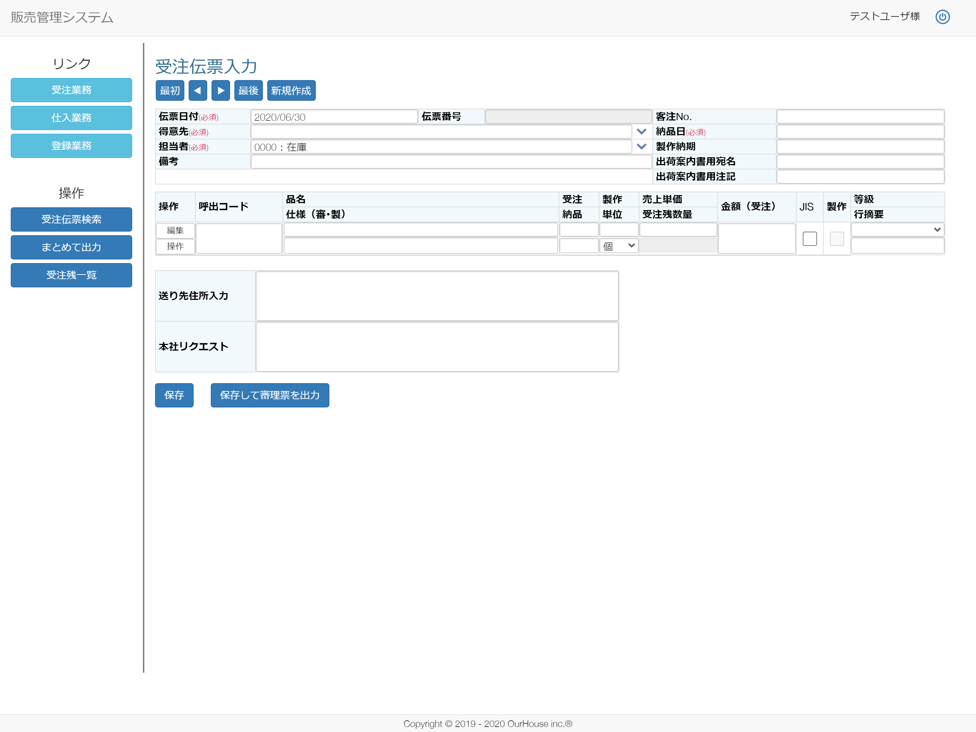Open 受注伝票検索 from operations menu

pyautogui.click(x=71, y=219)
